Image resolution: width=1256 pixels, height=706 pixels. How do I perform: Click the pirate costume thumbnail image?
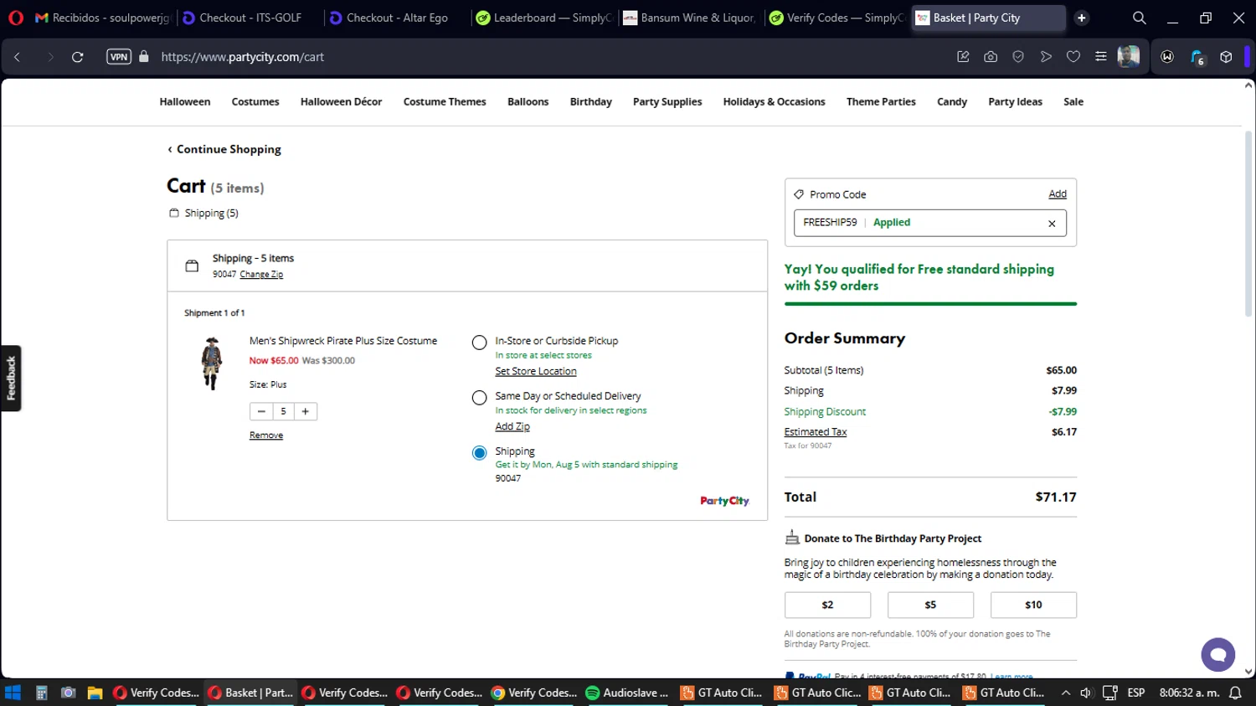[212, 363]
